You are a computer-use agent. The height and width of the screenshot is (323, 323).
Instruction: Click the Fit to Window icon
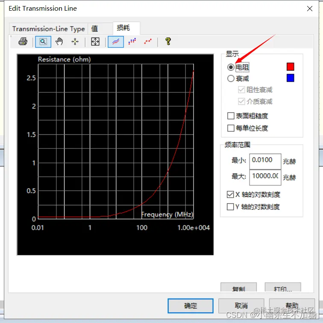(x=95, y=41)
